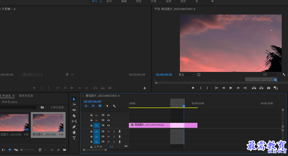288x156 pixels.
Task: Open timeline sequence panel menu
Action: pyautogui.click(x=119, y=96)
